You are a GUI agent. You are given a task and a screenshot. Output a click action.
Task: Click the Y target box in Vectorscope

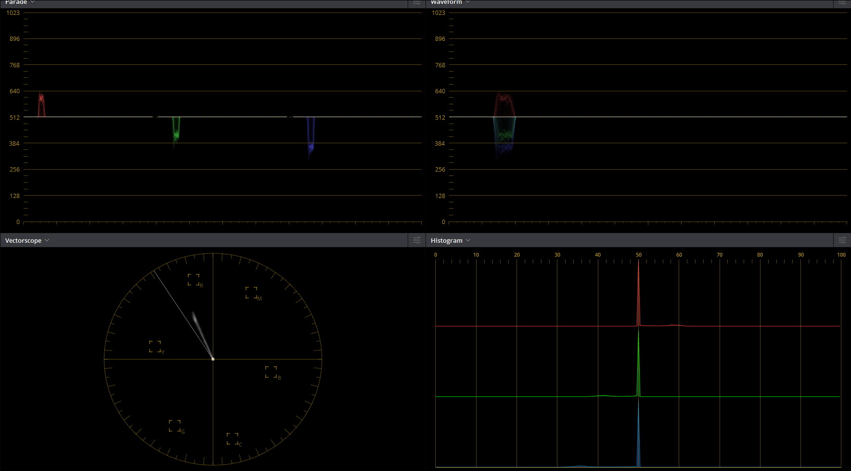pyautogui.click(x=155, y=347)
